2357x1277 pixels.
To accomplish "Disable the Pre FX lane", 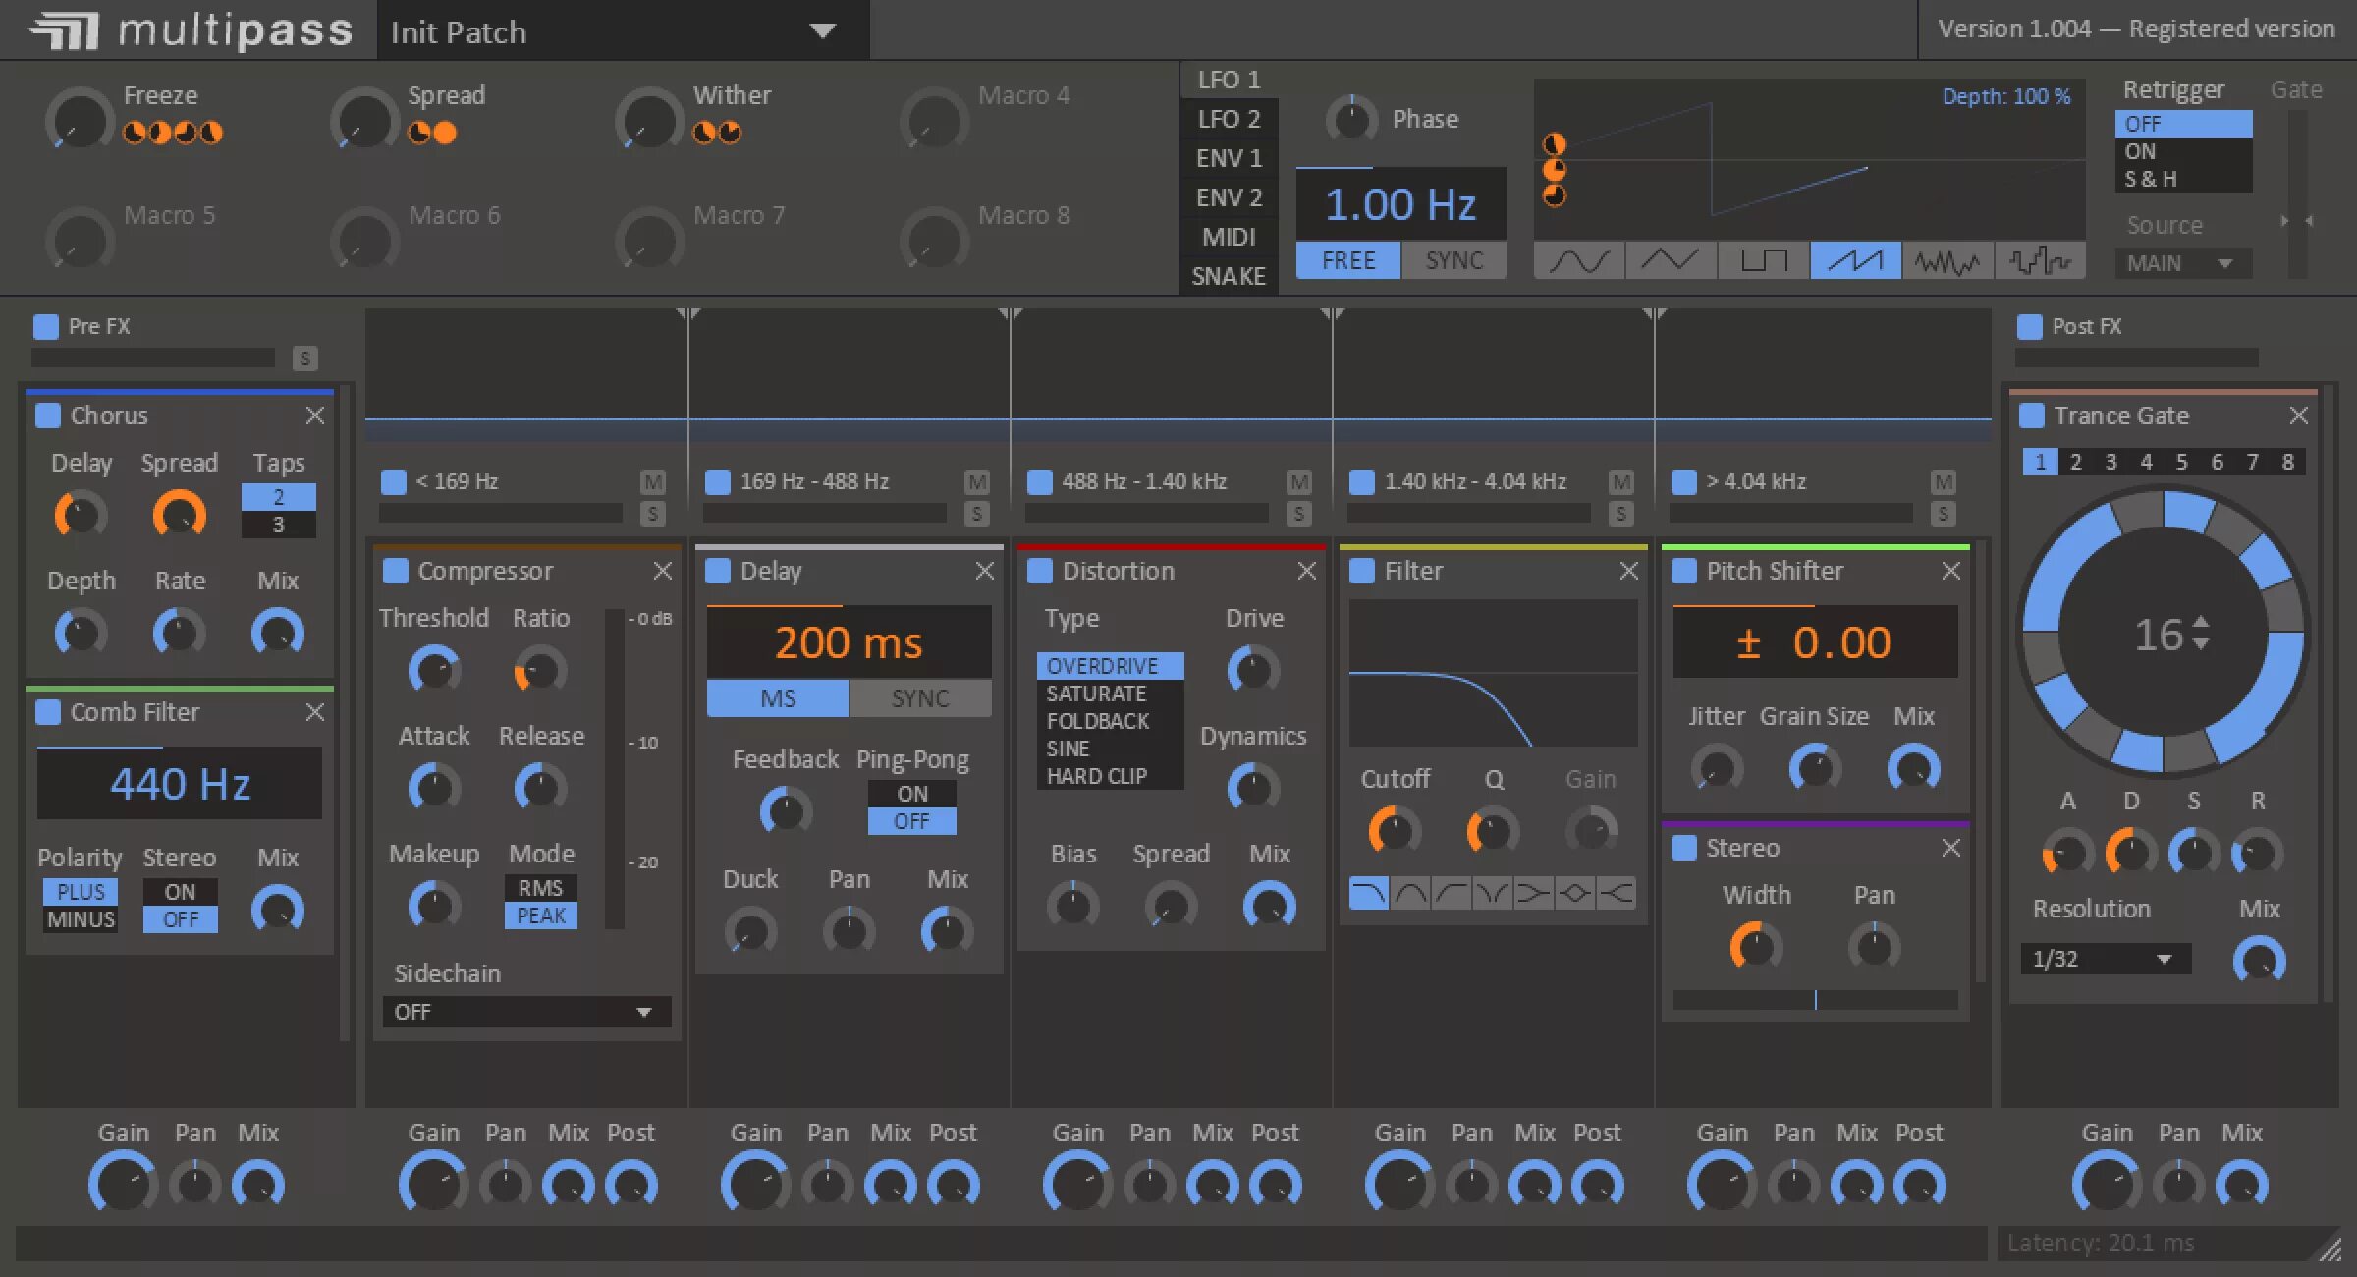I will [x=45, y=326].
